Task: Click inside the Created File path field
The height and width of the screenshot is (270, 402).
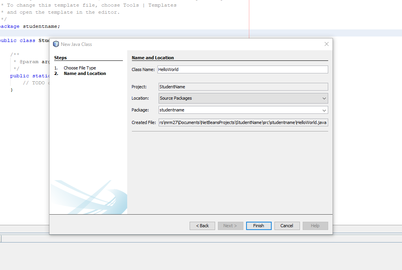Action: [243, 122]
